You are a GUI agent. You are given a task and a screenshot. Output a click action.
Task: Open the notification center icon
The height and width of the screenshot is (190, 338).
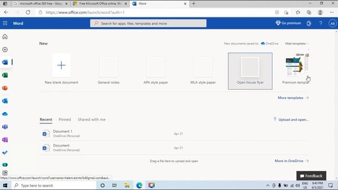tap(331, 185)
